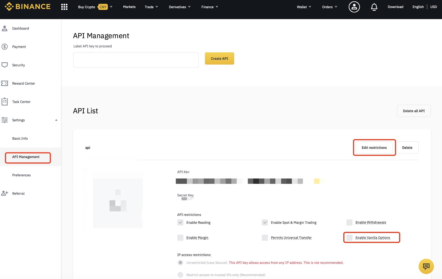Open Buy Crypto in the header

[x=86, y=7]
